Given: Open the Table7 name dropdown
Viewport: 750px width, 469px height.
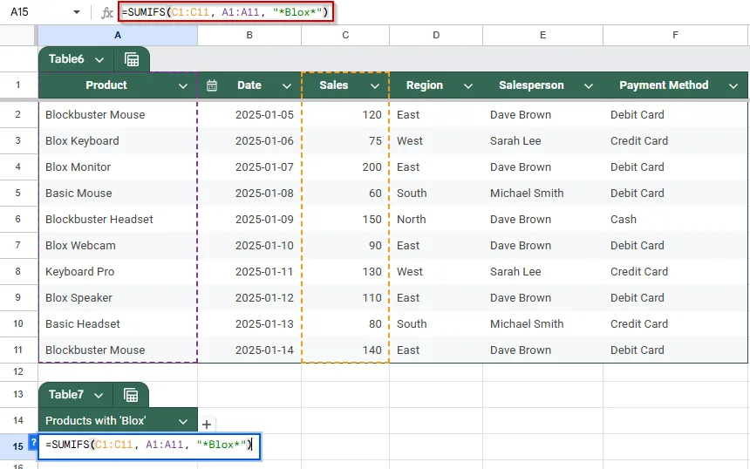Looking at the screenshot, I should click(99, 396).
